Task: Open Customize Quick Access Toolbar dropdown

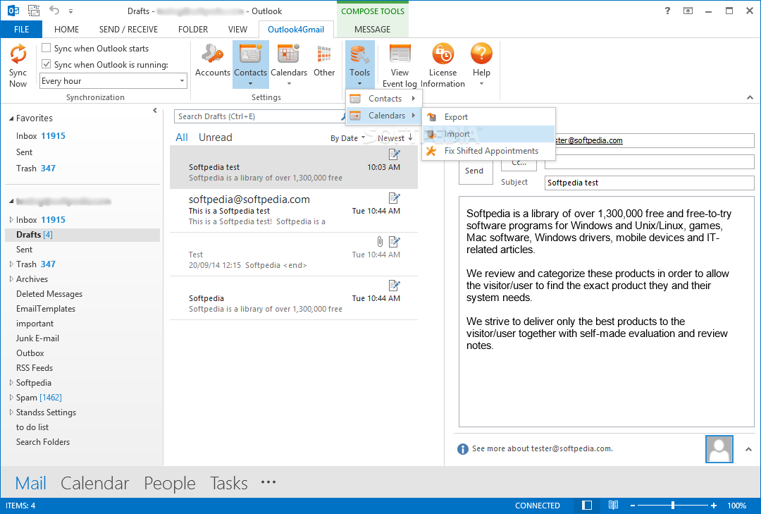Action: click(71, 11)
